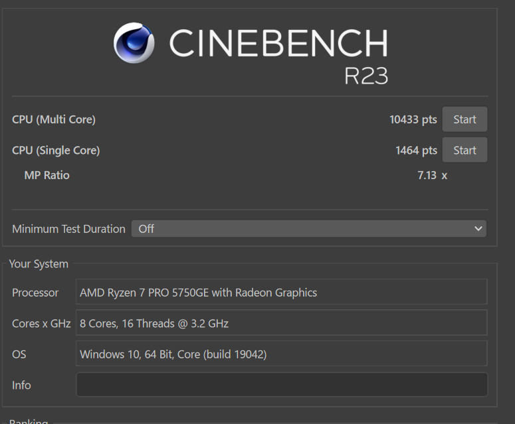This screenshot has width=515, height=424.
Task: Click the 'OS' label
Action: tap(19, 354)
